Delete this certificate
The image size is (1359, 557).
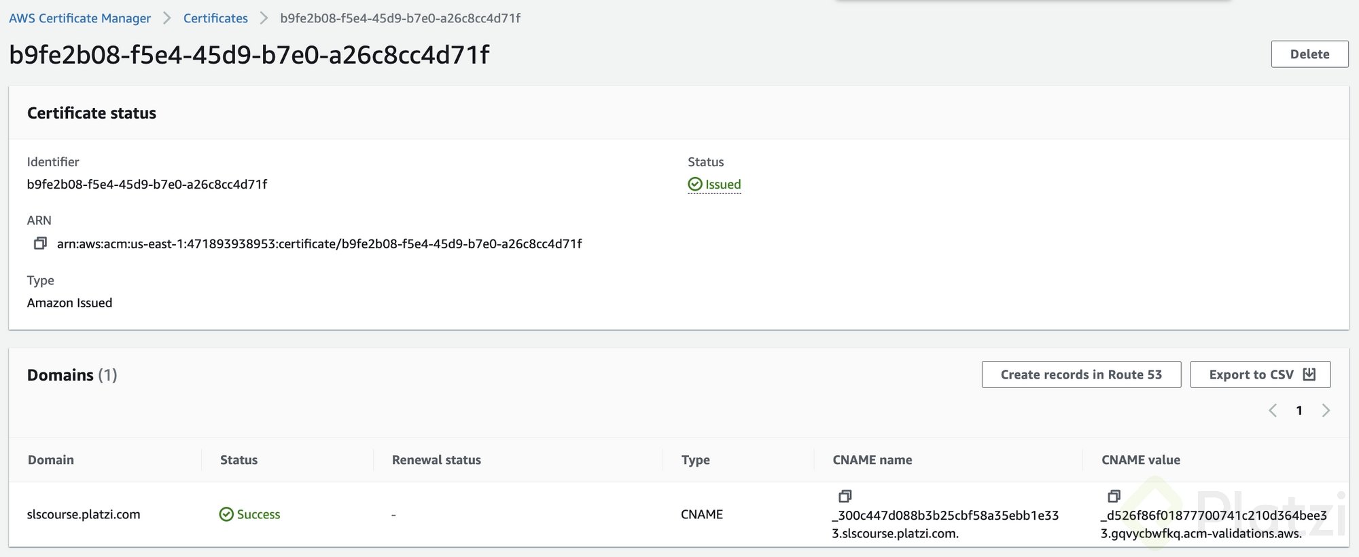(1309, 54)
